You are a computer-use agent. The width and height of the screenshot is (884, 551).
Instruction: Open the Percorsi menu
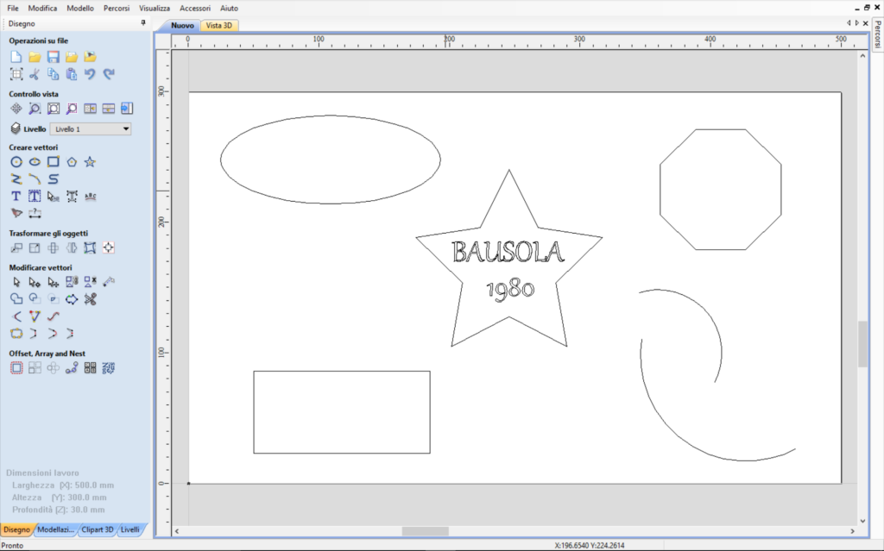point(117,8)
